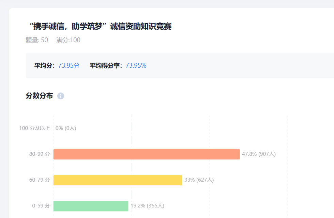
Task: Click the 诚信资助知识竞赛 quiz title
Action: [x=100, y=27]
